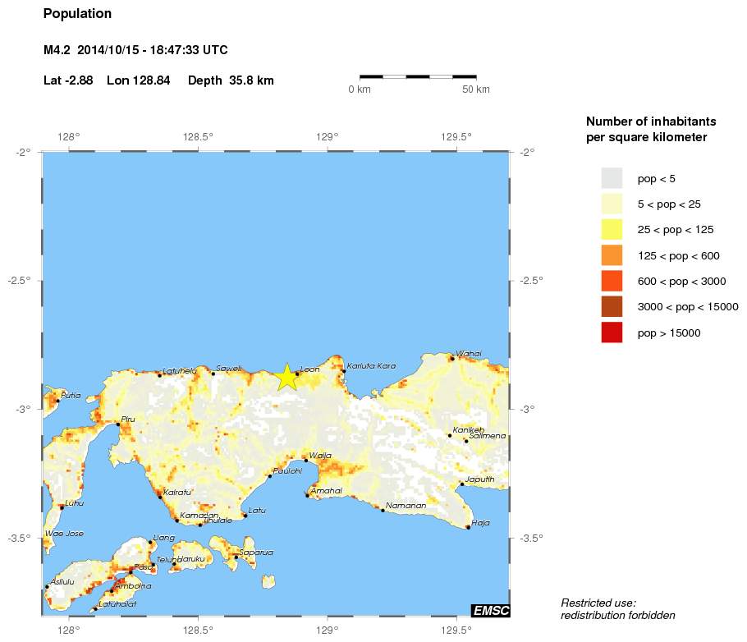Click the Namanan town marker dot
This screenshot has width=747, height=642.
(383, 510)
